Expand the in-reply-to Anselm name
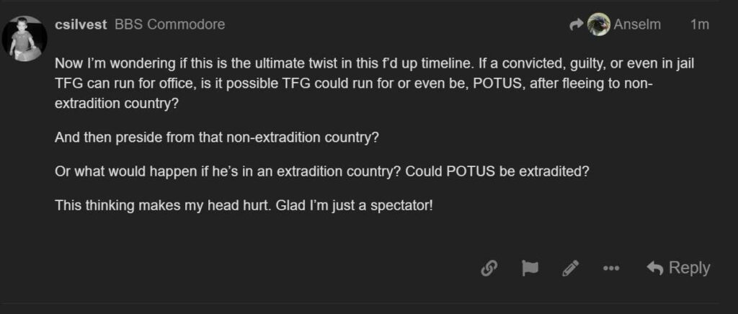Image resolution: width=738 pixels, height=314 pixels. point(637,24)
